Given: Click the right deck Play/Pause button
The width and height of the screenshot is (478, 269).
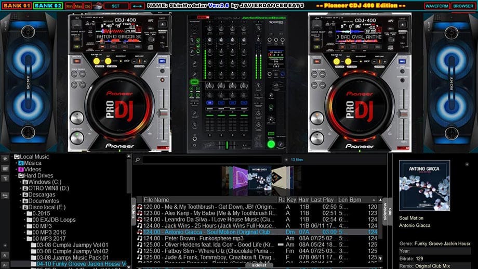Looking at the screenshot, I should point(317,138).
